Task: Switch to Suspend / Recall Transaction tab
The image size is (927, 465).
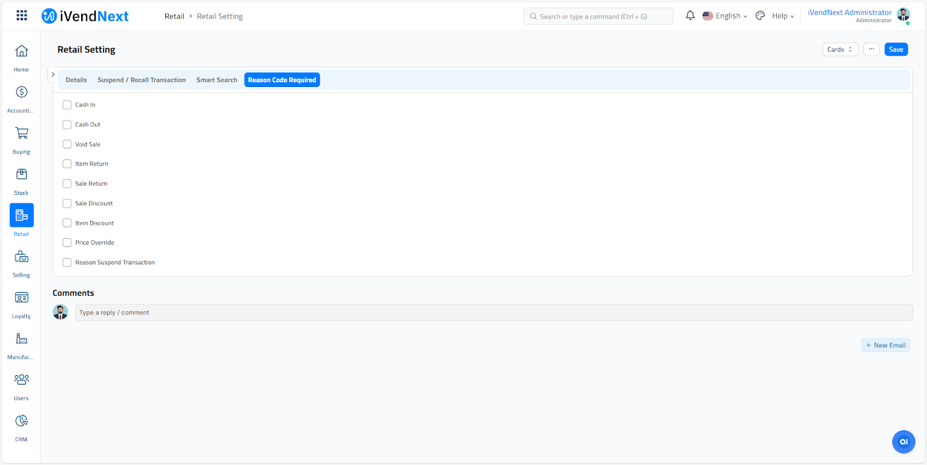Action: coord(141,80)
